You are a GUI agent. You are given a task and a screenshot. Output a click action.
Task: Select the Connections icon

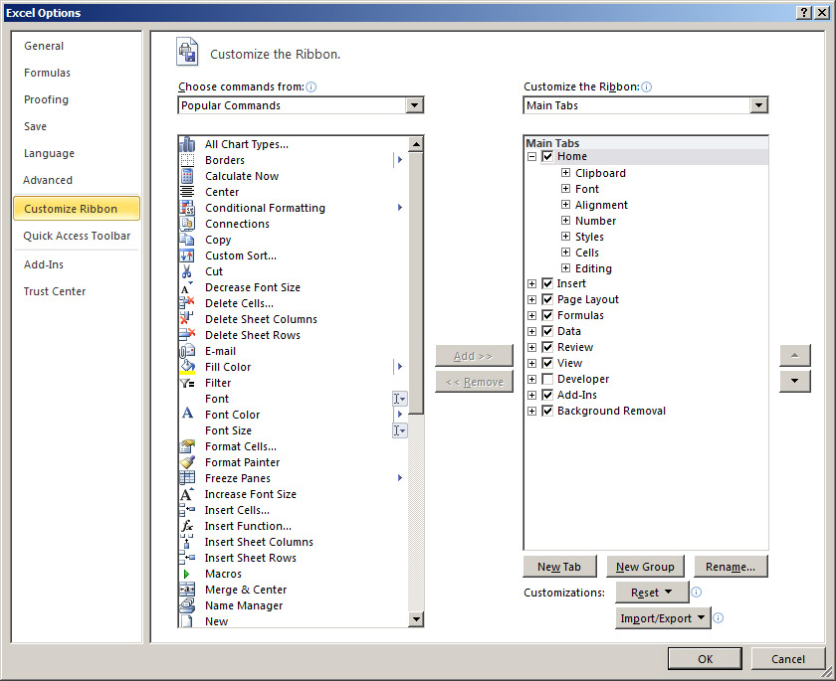187,224
